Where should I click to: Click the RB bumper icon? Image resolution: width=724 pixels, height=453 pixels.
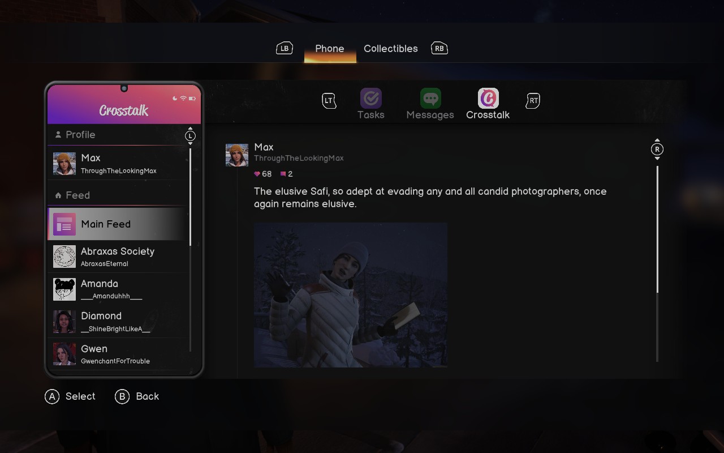coord(439,48)
